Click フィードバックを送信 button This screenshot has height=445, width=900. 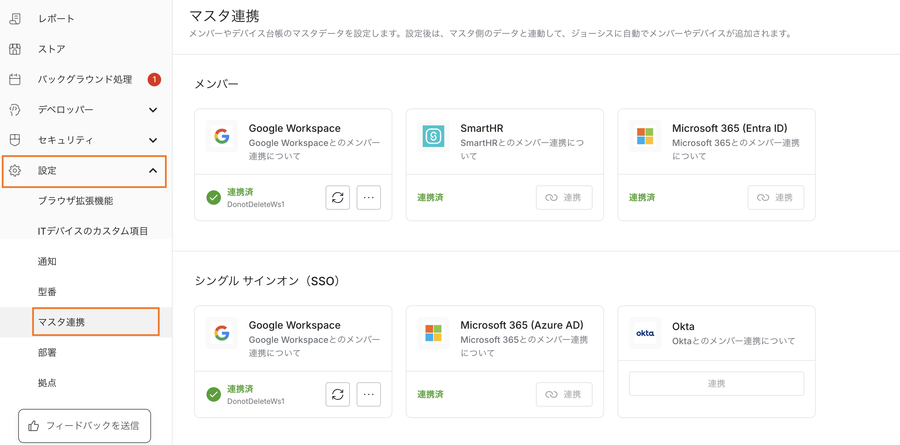pos(85,425)
